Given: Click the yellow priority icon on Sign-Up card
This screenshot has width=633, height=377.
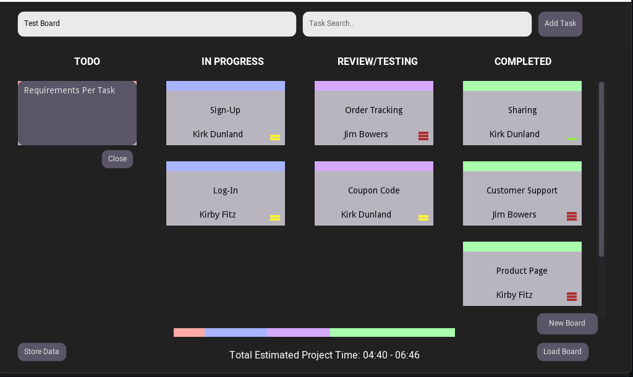Looking at the screenshot, I should (275, 137).
